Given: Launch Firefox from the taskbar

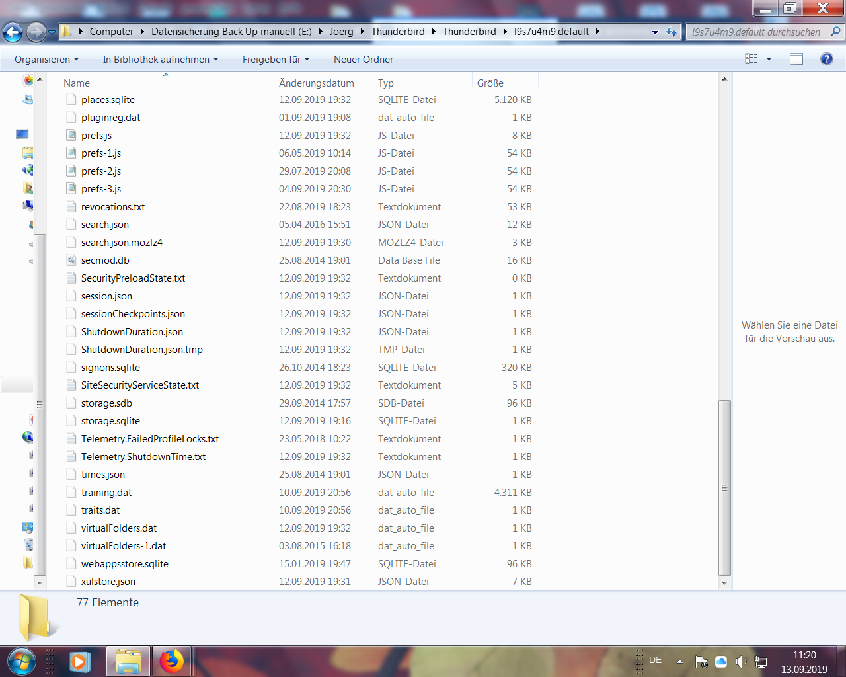Looking at the screenshot, I should click(x=172, y=661).
